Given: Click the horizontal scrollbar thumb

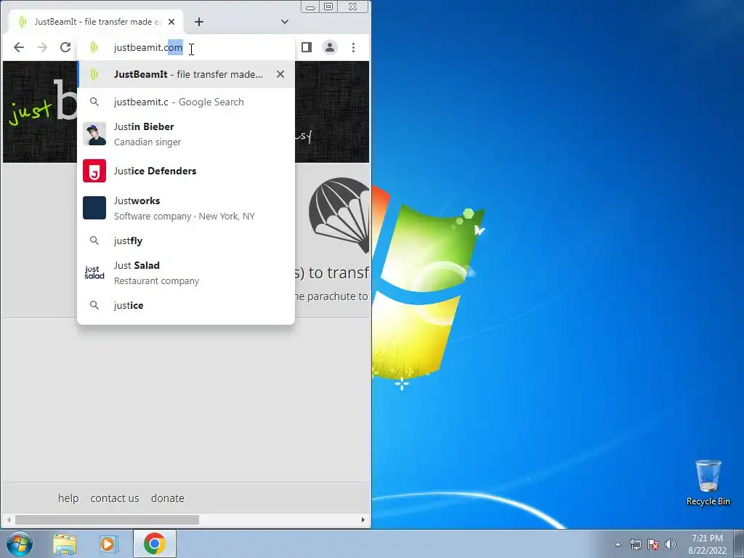Looking at the screenshot, I should [x=108, y=520].
